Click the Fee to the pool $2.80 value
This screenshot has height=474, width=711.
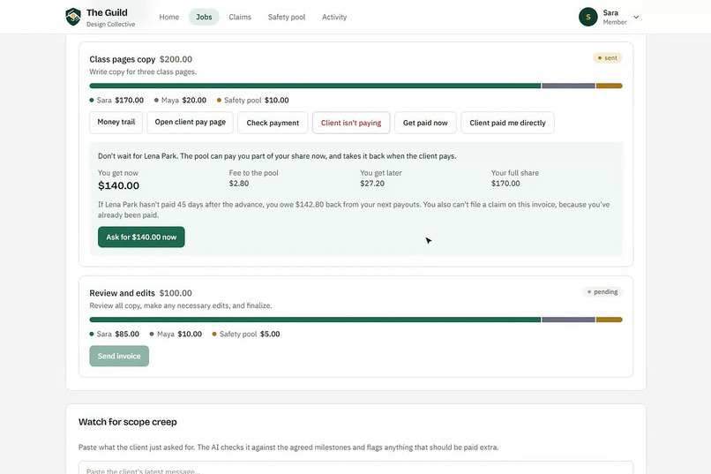coord(239,184)
